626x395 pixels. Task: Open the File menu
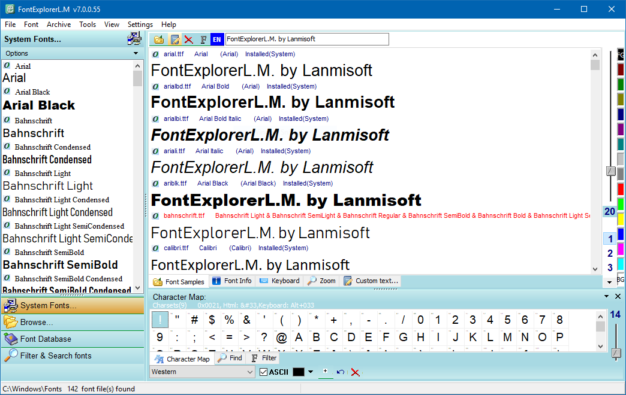(10, 25)
